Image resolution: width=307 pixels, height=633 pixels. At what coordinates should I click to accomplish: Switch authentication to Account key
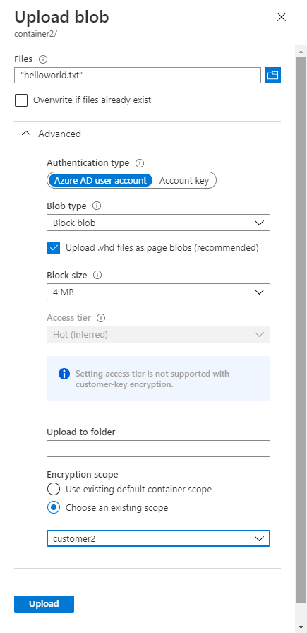click(x=184, y=180)
